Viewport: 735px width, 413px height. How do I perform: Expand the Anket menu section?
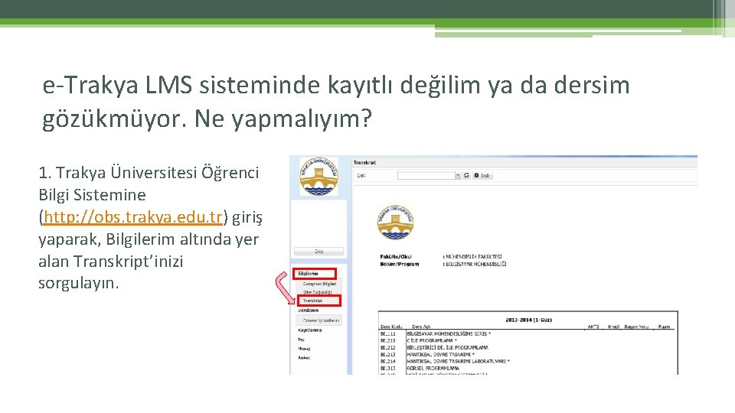click(304, 358)
